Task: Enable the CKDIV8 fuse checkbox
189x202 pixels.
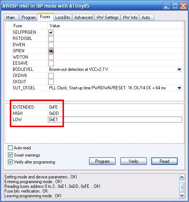Action: pyautogui.click(x=51, y=76)
